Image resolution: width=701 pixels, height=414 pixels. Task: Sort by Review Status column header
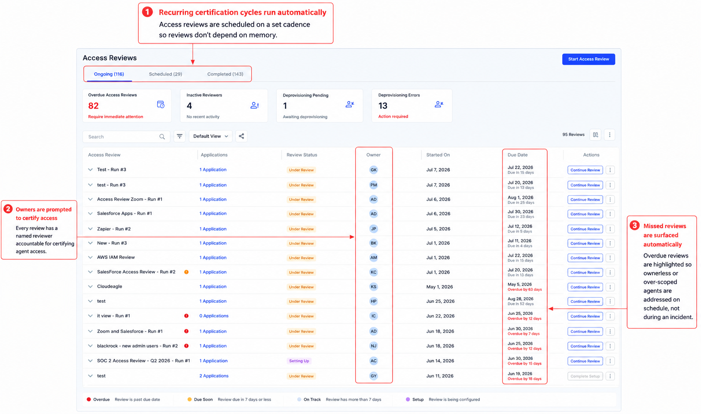[302, 155]
